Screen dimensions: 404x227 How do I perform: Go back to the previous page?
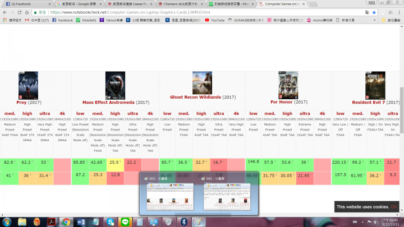tap(5, 12)
